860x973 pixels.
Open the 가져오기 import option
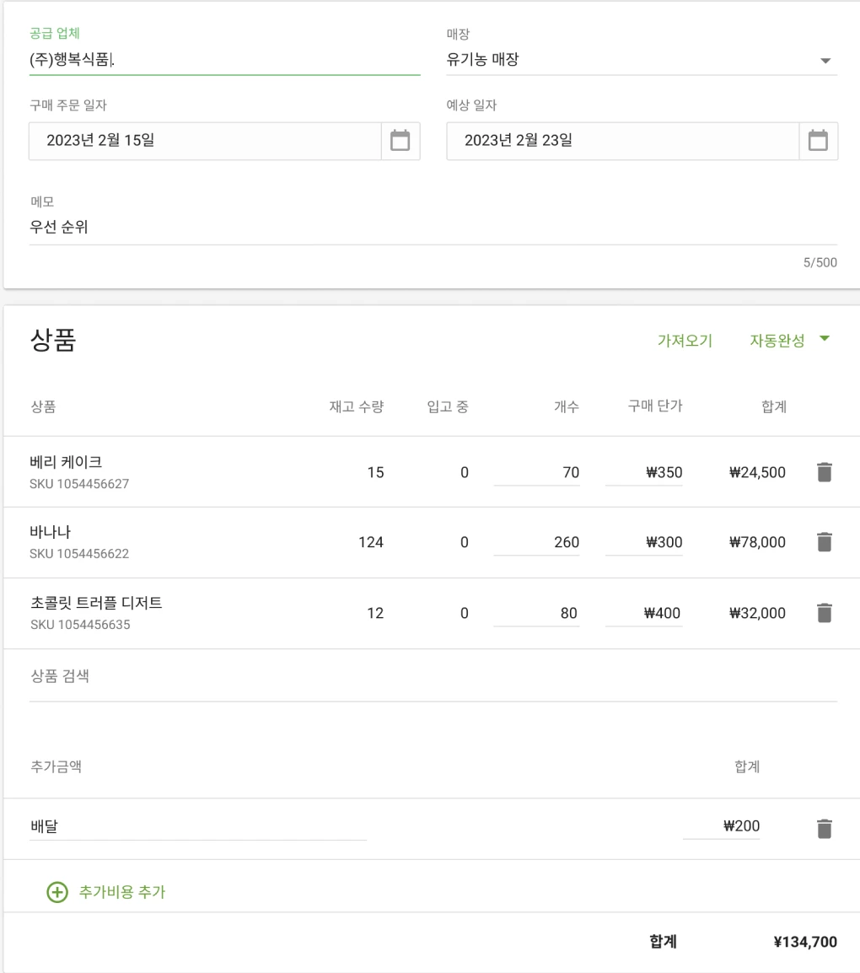pyautogui.click(x=685, y=340)
